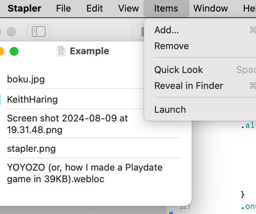Viewport: 256px width, 214px height.
Task: Select stapler.png in the list
Action: (93, 149)
